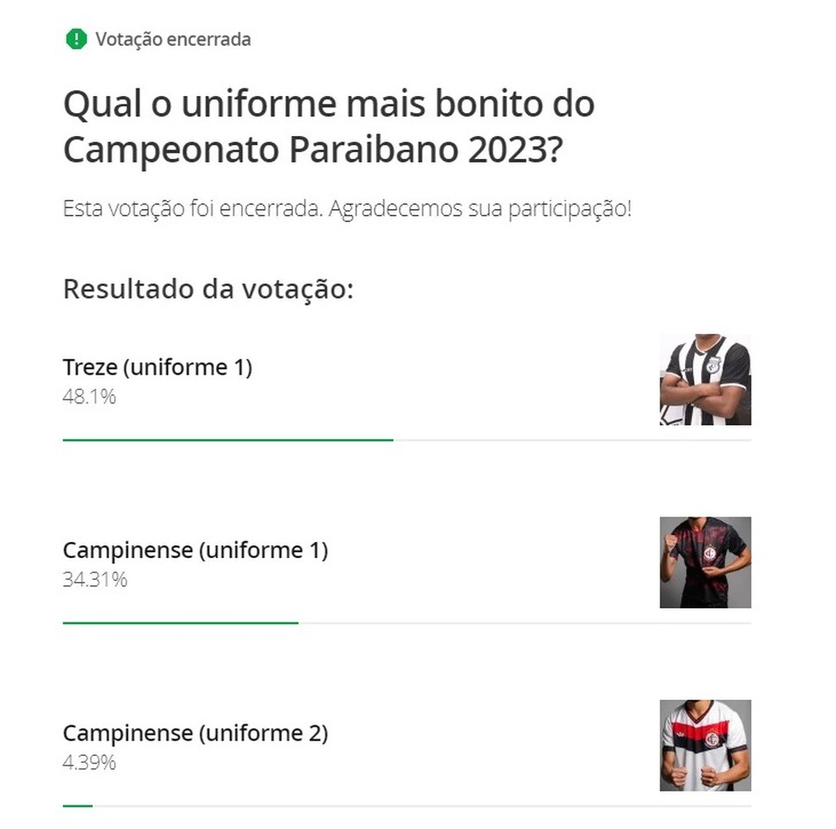Click the gray unfilled part of Campinense uniforme 1's bar
Image resolution: width=836 pixels, height=829 pixels.
(523, 623)
